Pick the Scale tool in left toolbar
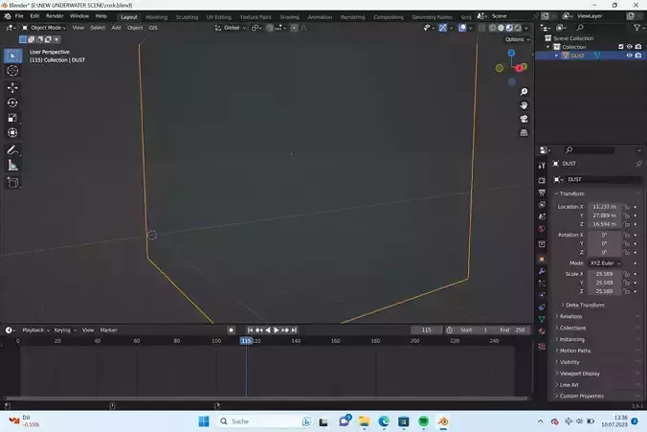The width and height of the screenshot is (647, 432). click(x=12, y=118)
